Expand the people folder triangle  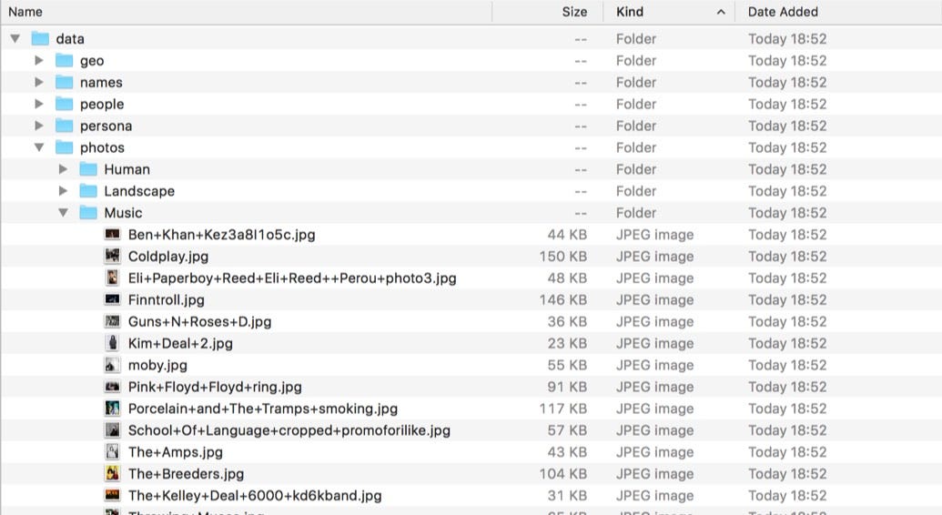point(39,104)
